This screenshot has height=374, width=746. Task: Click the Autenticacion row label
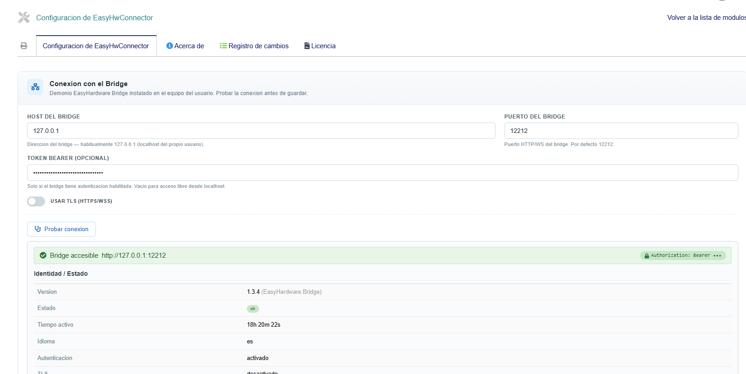55,358
